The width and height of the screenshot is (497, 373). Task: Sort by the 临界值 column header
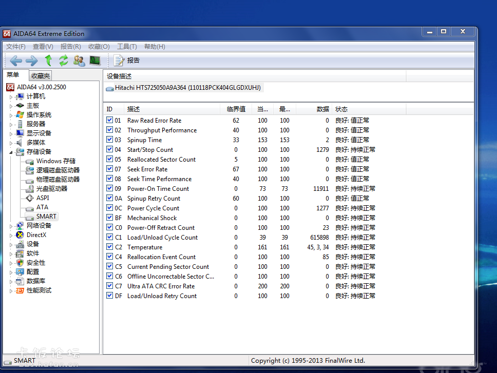(x=236, y=109)
